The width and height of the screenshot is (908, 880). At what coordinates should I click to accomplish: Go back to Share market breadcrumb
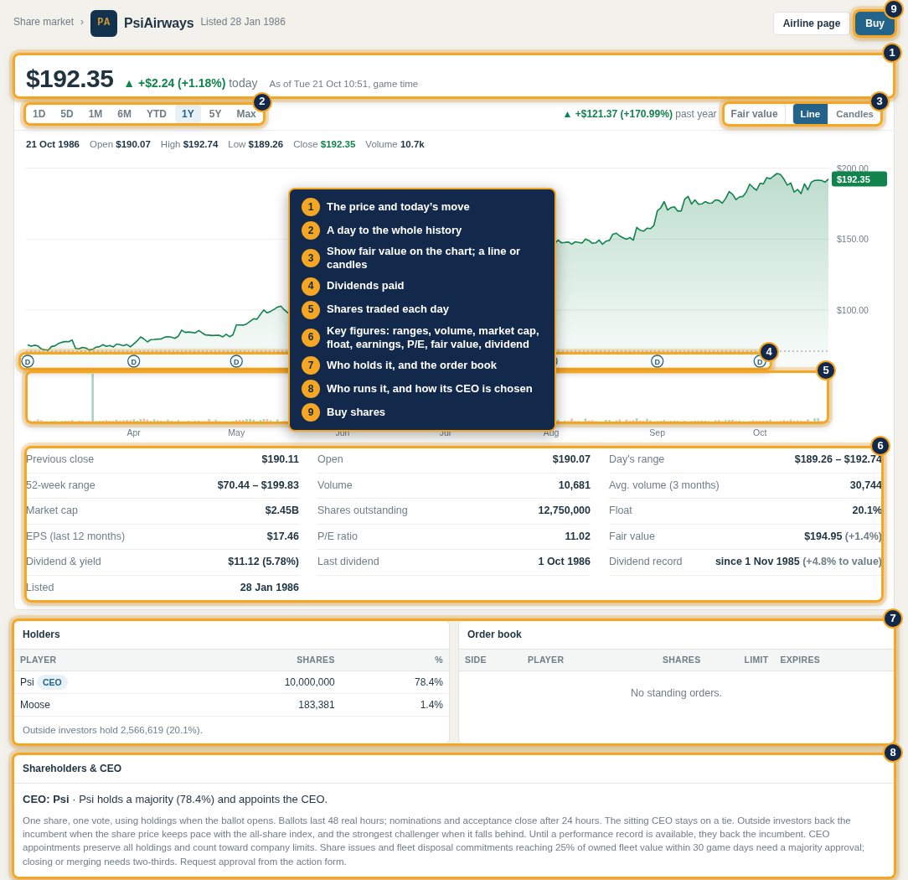pos(44,22)
